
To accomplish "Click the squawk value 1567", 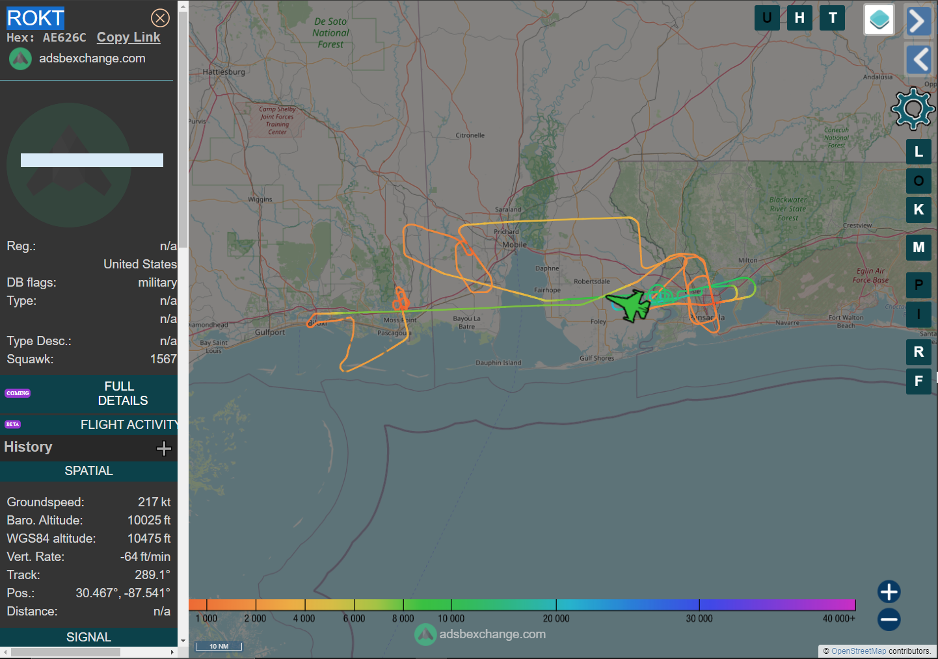I will [163, 359].
